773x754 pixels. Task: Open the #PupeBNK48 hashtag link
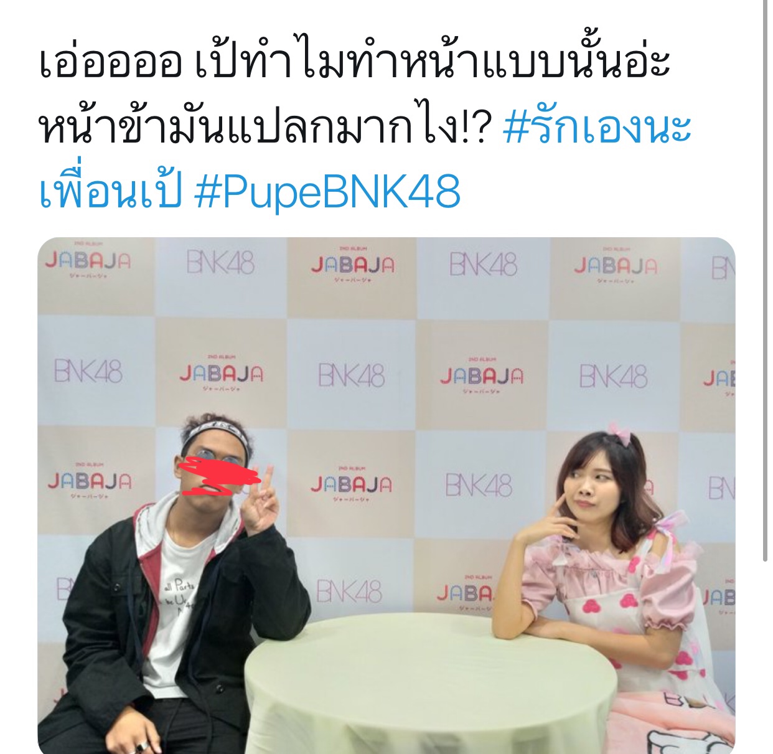point(328,192)
